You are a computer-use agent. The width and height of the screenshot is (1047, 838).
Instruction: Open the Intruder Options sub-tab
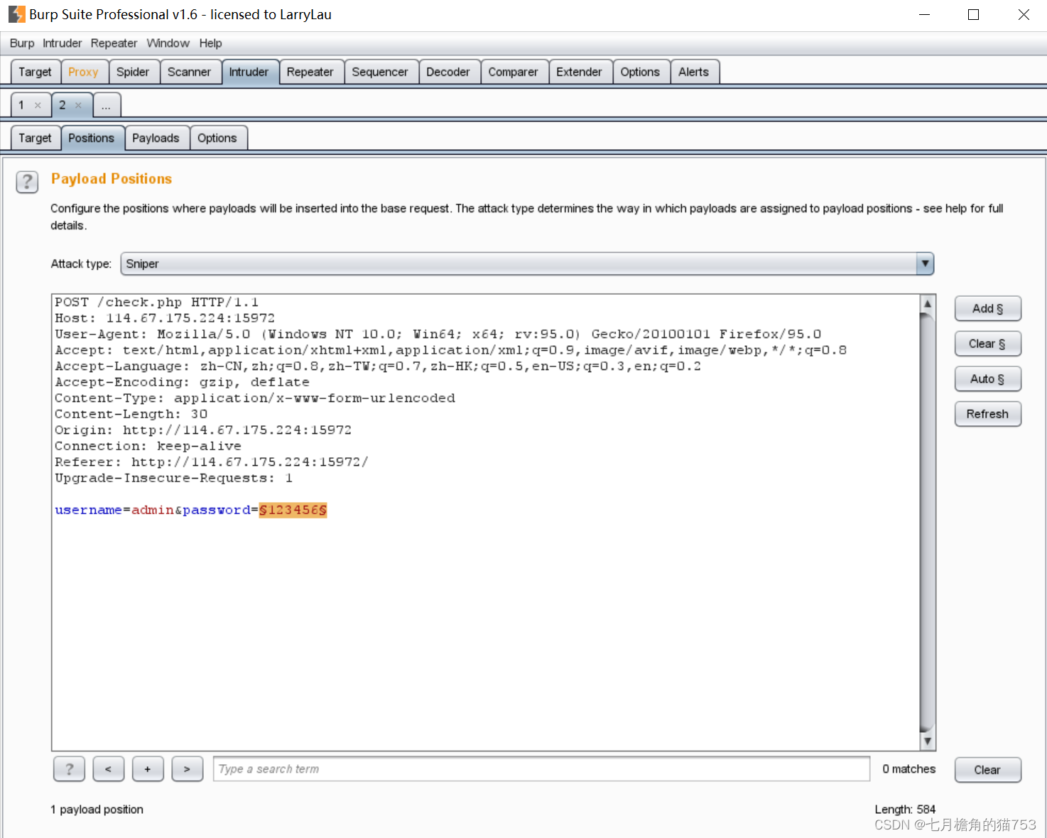[217, 138]
